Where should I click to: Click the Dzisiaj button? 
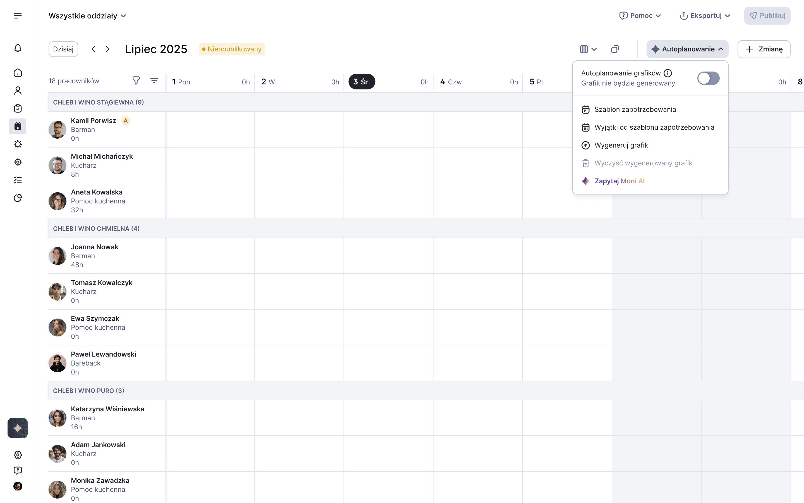pyautogui.click(x=63, y=49)
